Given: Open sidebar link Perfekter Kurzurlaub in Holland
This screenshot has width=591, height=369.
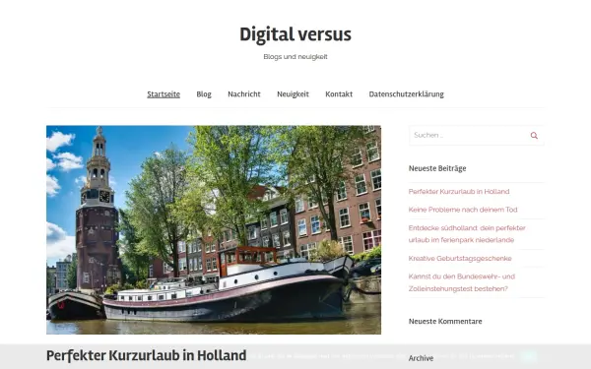Looking at the screenshot, I should click(x=459, y=191).
